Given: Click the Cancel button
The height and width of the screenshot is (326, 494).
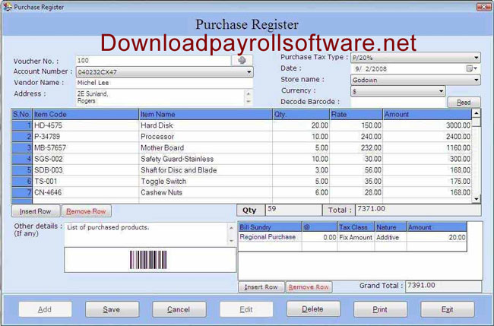Looking at the screenshot, I should click(x=179, y=309).
